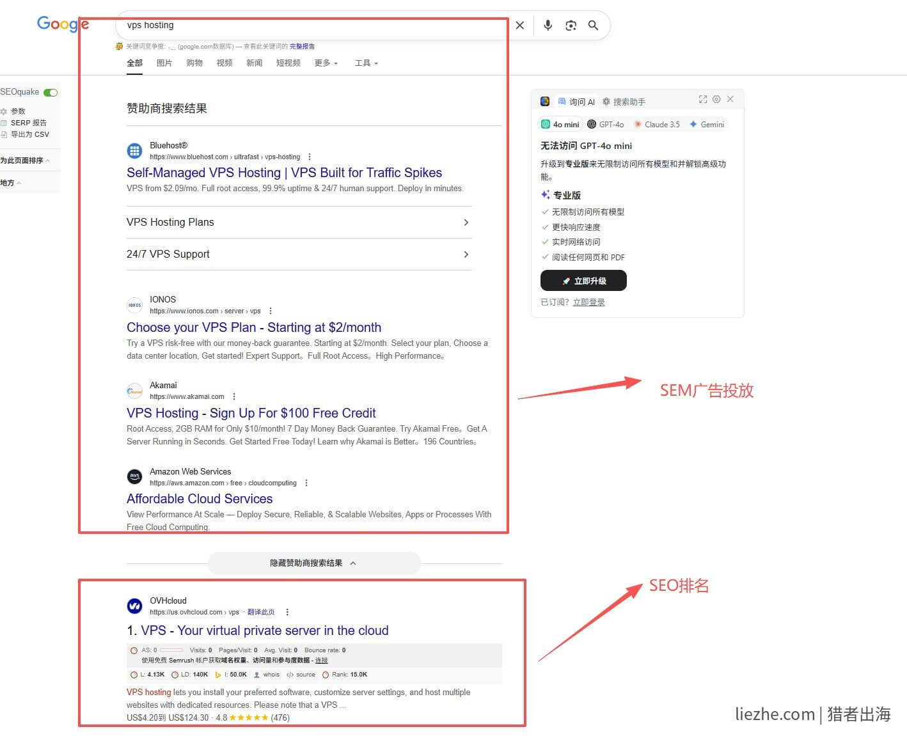907x736 pixels.
Task: Open VPS - Your virtual private server result
Action: click(265, 631)
